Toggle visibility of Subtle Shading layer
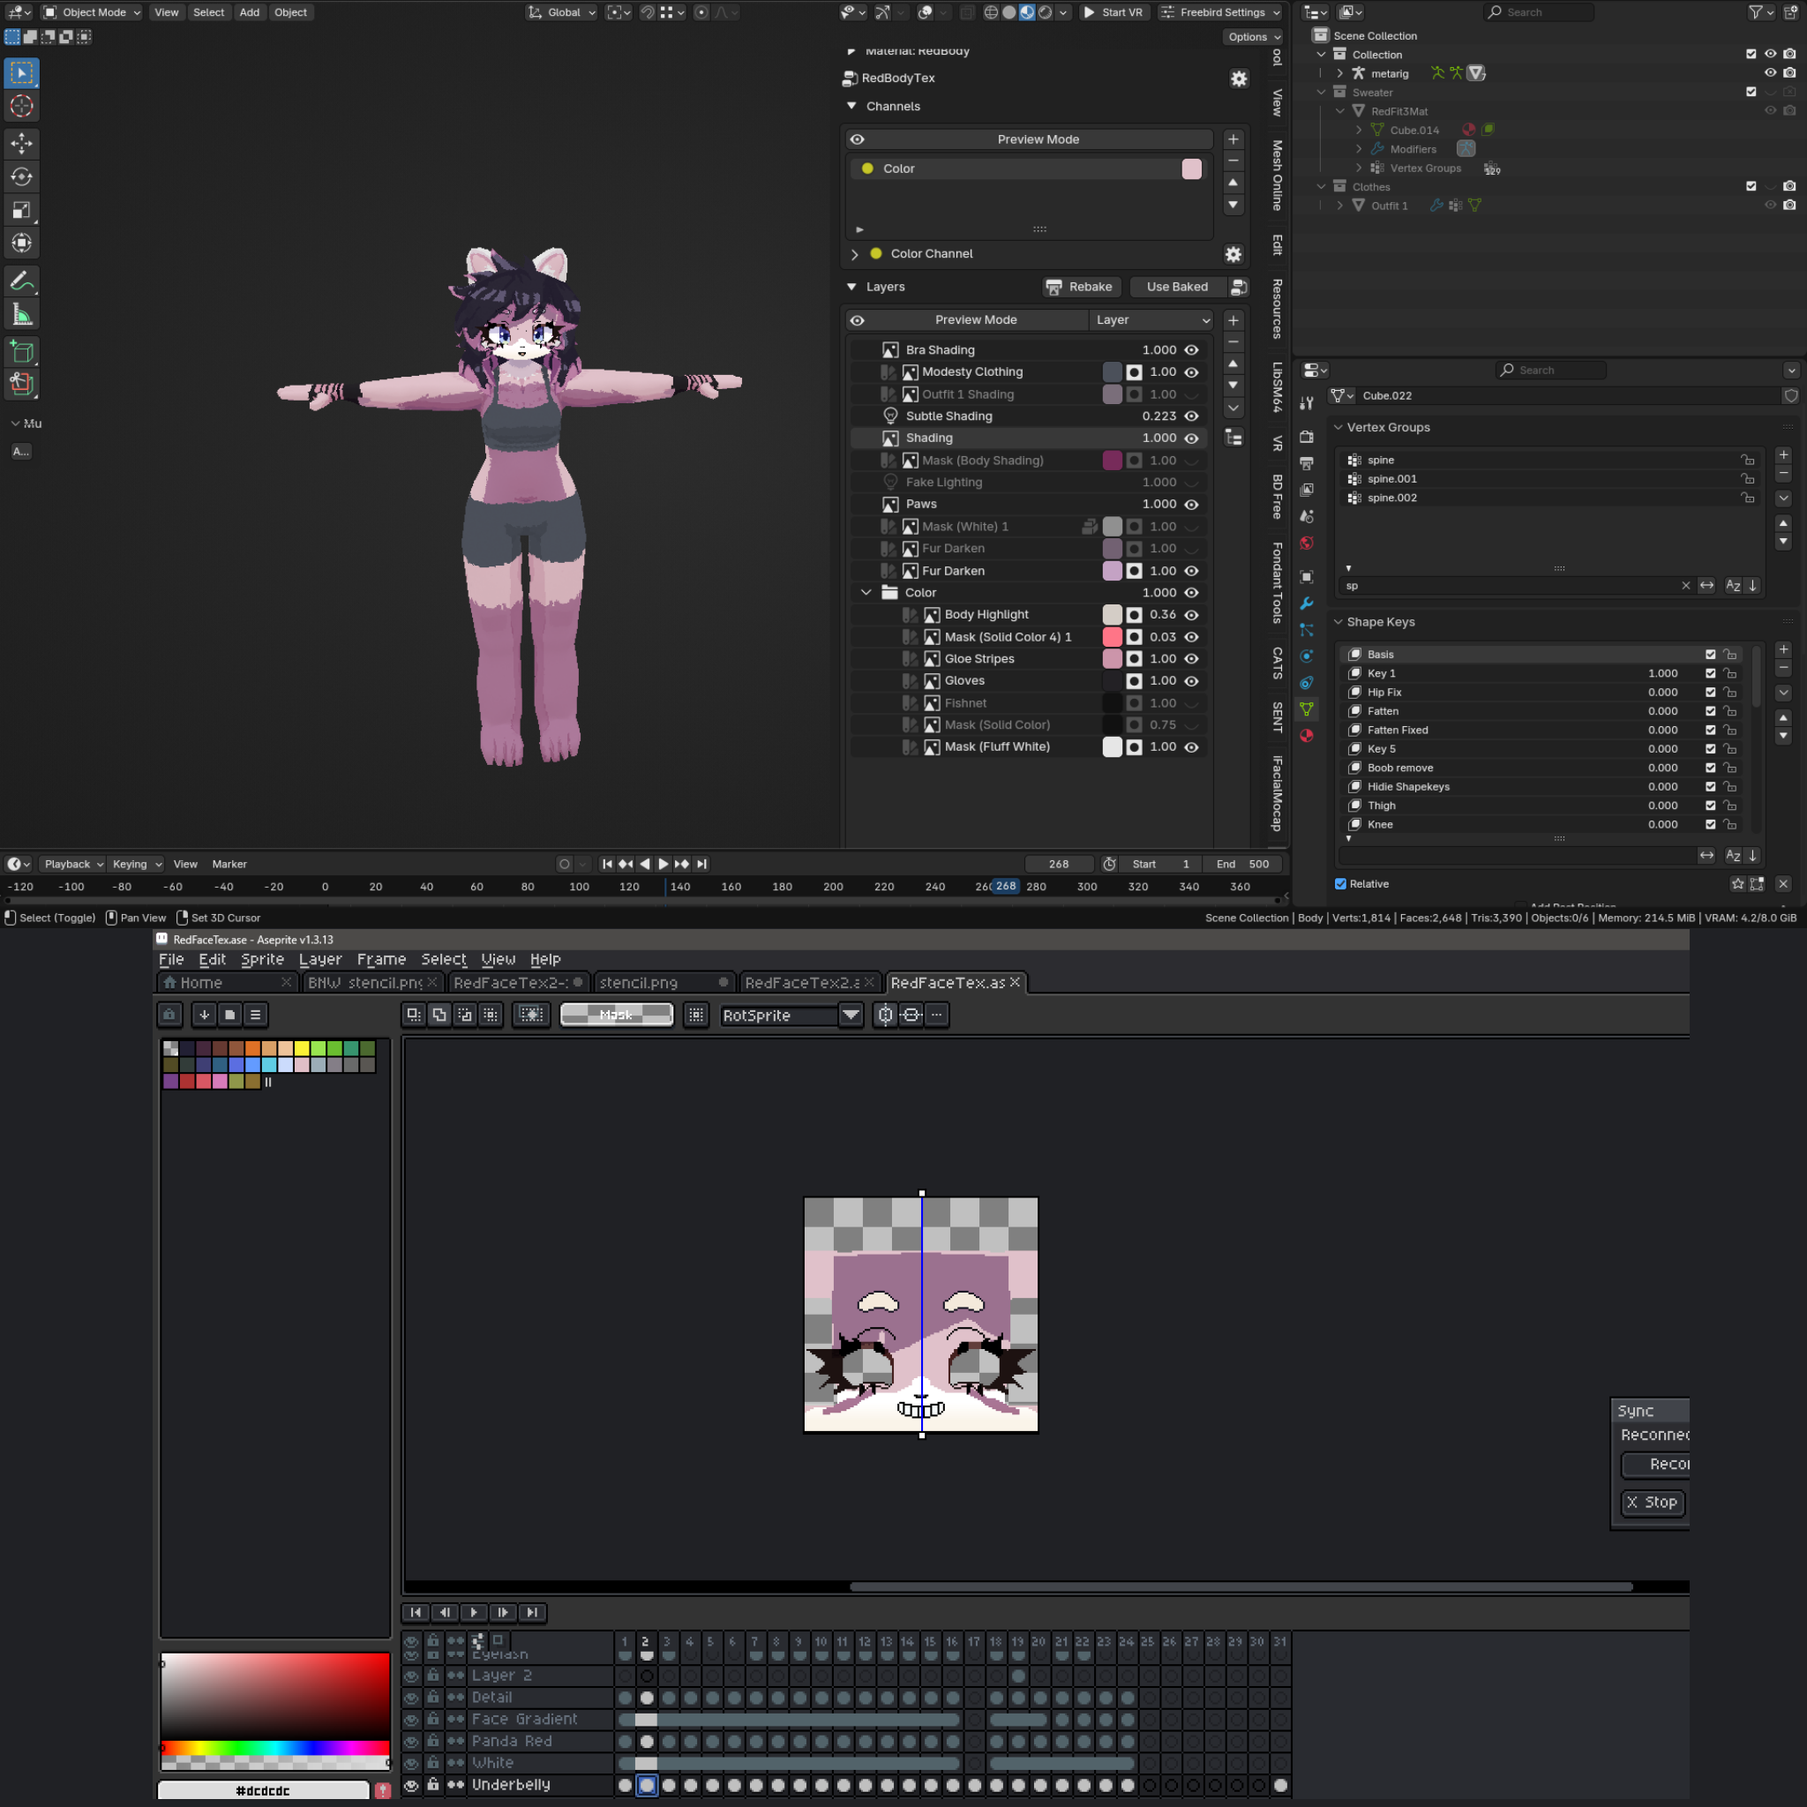This screenshot has height=1807, width=1807. pos(1191,416)
